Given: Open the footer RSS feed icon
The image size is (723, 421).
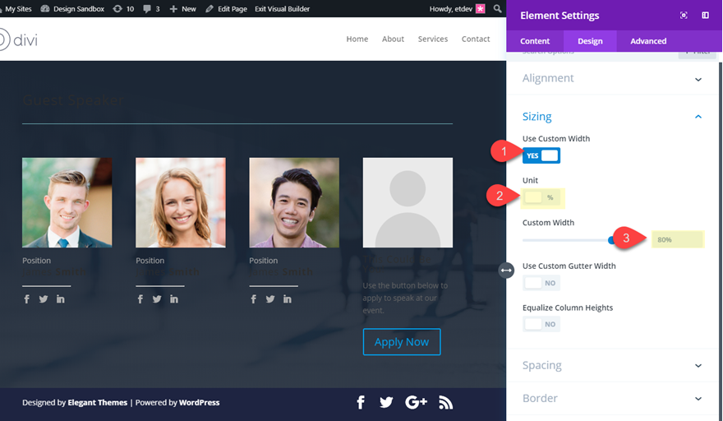Looking at the screenshot, I should point(445,403).
